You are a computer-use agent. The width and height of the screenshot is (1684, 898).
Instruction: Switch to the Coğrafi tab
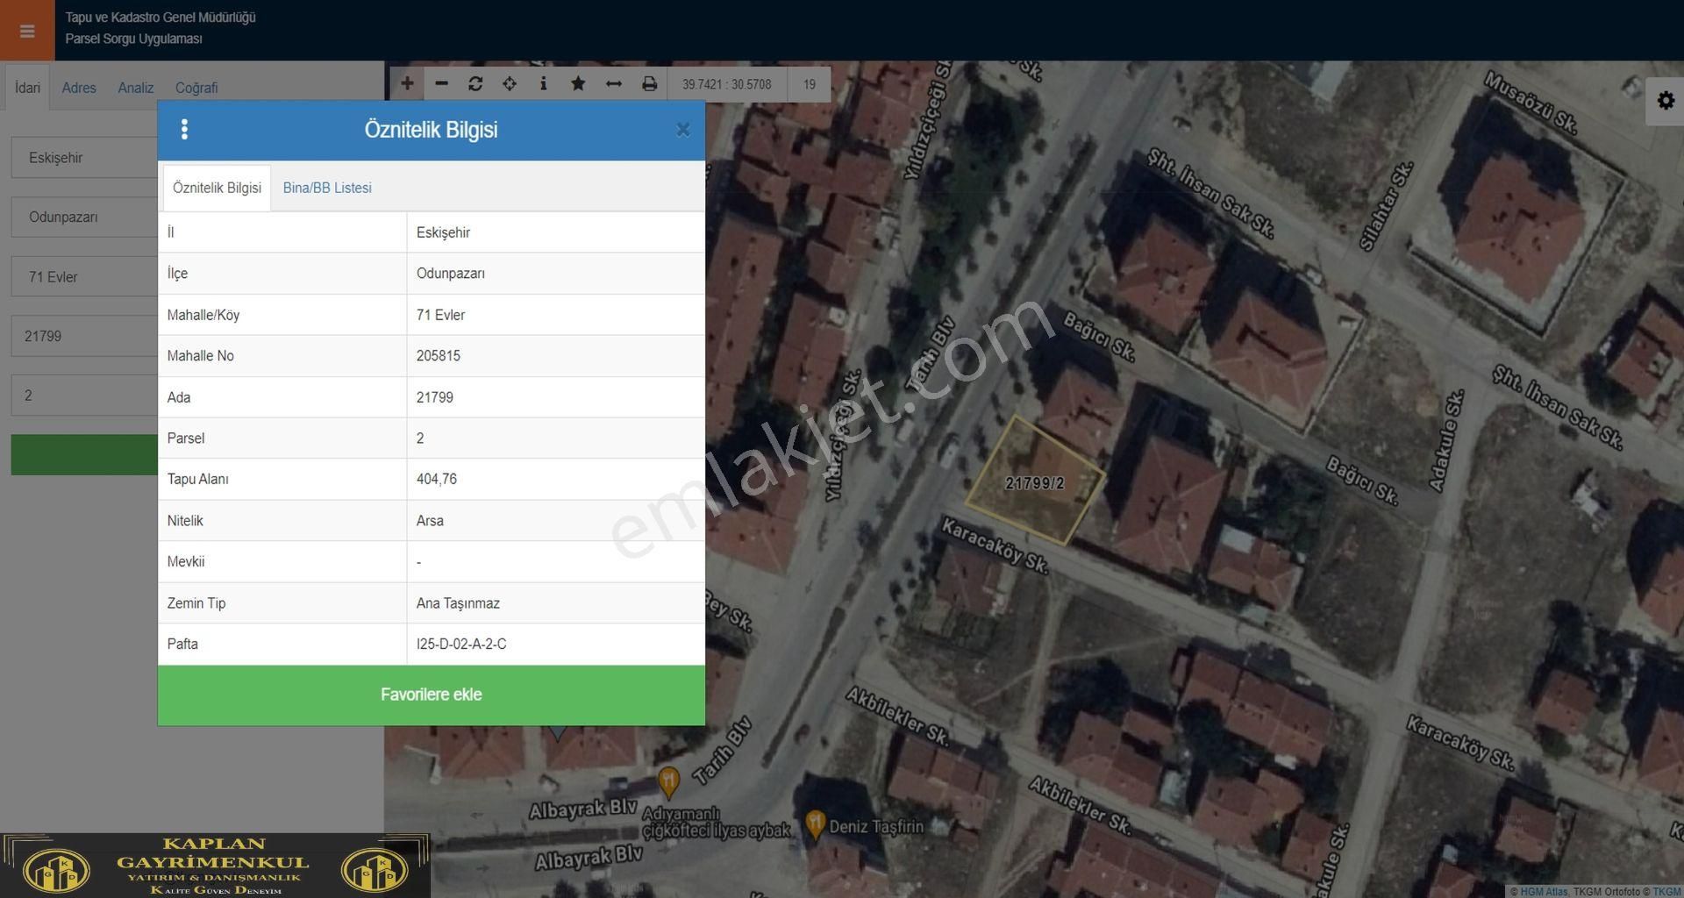tap(196, 88)
